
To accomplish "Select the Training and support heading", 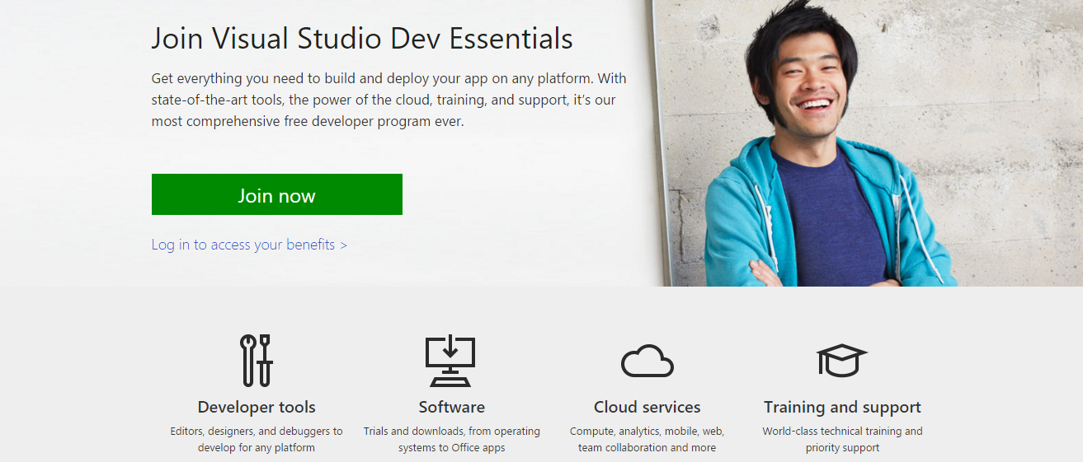I will pos(842,407).
